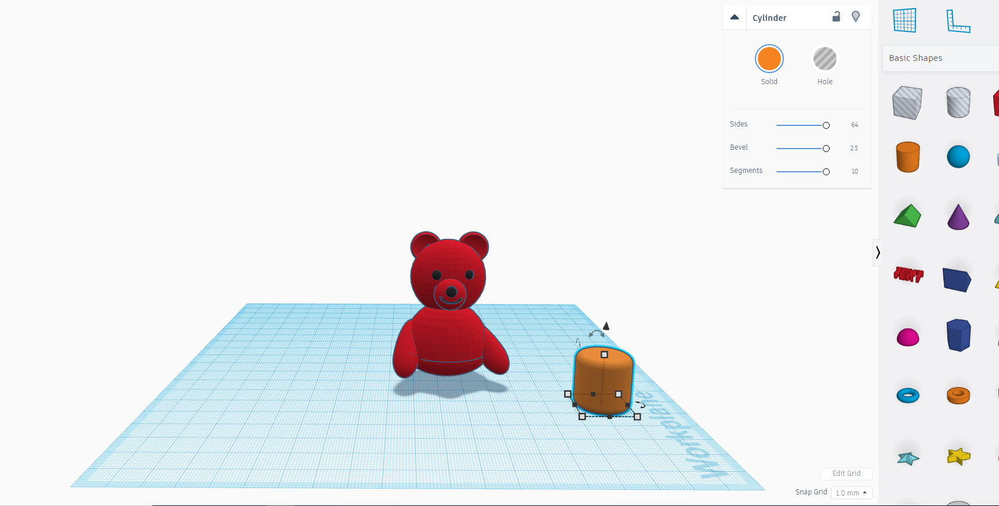Add the blue Sphere shape
This screenshot has width=999, height=506.
pos(958,157)
